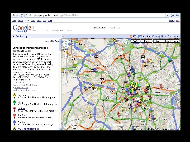Select the Terrain view button
Viewport: 190px width, 142px height.
click(x=175, y=41)
